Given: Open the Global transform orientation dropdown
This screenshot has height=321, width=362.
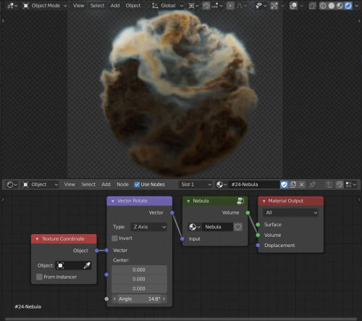Looking at the screenshot, I should point(167,6).
